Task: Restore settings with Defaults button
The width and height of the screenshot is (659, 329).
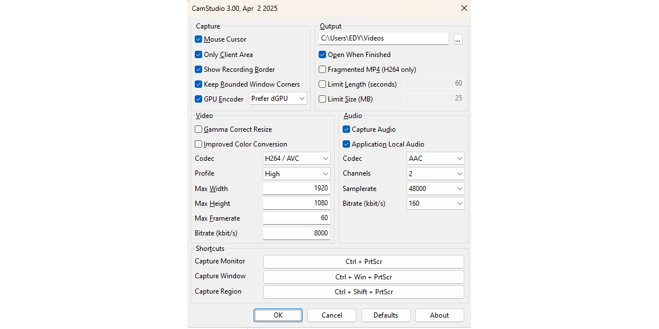Action: (386, 315)
